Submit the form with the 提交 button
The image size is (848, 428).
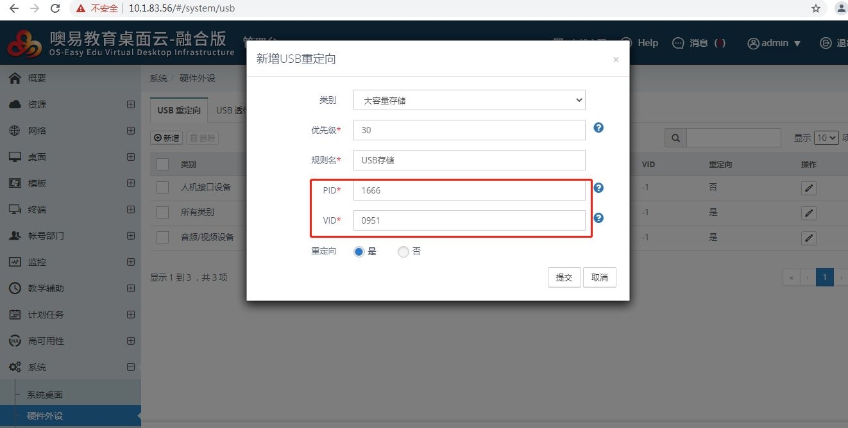click(x=564, y=277)
